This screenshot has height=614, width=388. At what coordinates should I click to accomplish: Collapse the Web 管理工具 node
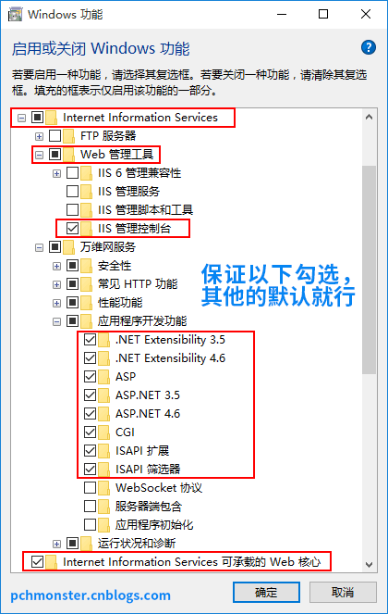[39, 155]
